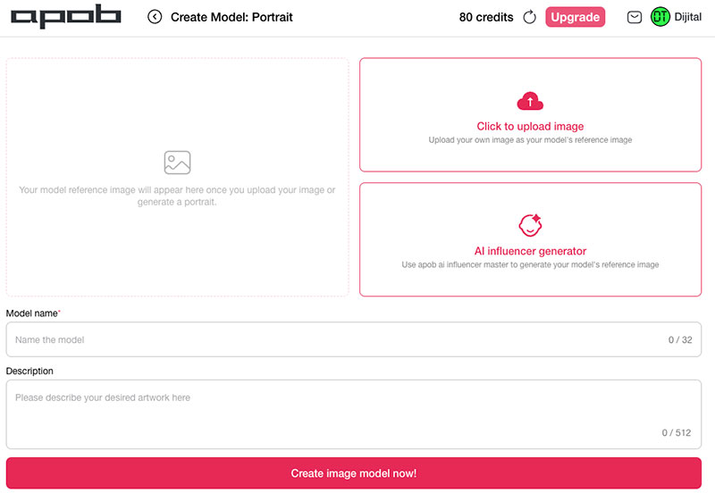Screen dimensions: 715x493
Task: Click the Upgrade button
Action: coord(575,17)
